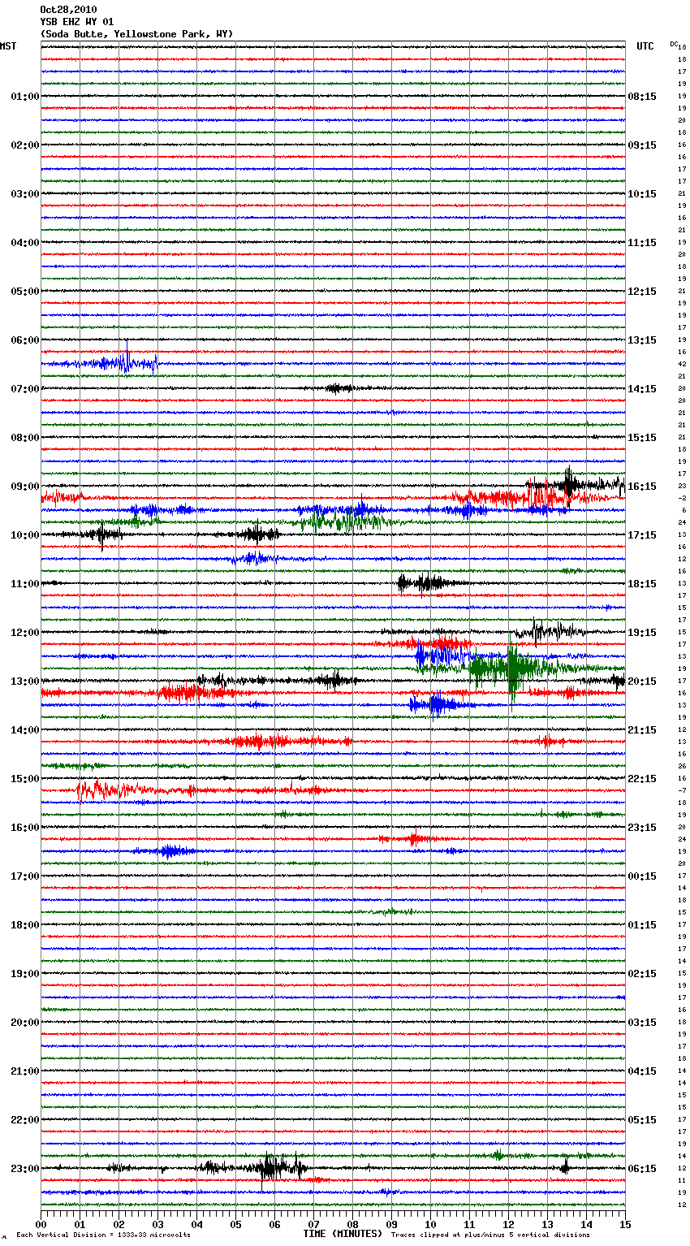Image resolution: width=690 pixels, height=1246 pixels.
Task: Click the '12' minute tick on the time axis
Action: coord(509,1223)
